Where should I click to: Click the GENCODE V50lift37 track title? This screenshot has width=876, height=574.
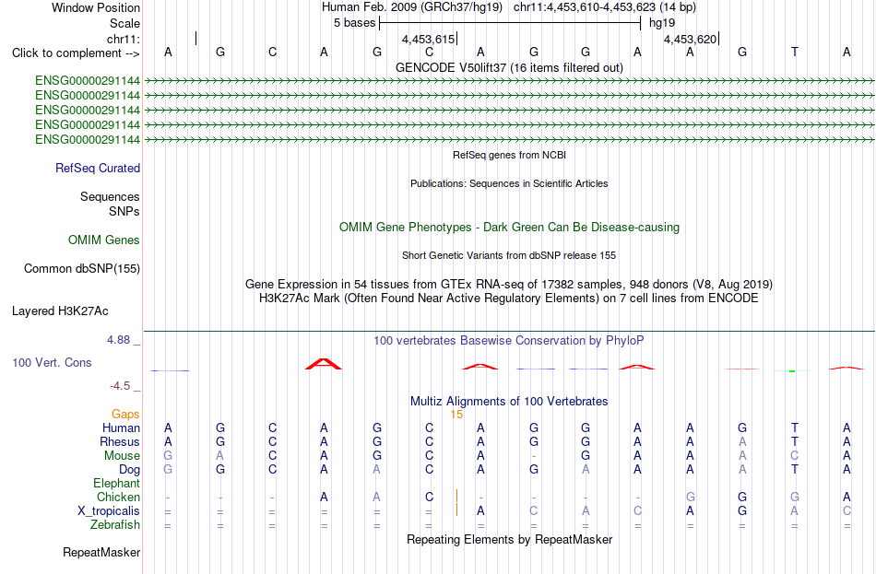point(509,67)
